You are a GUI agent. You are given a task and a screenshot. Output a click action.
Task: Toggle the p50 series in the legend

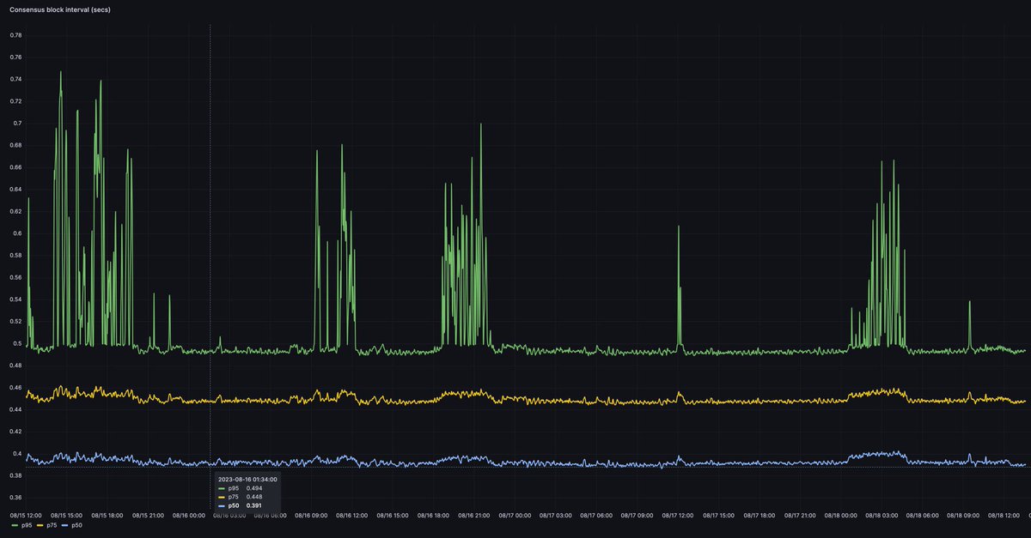click(x=76, y=524)
